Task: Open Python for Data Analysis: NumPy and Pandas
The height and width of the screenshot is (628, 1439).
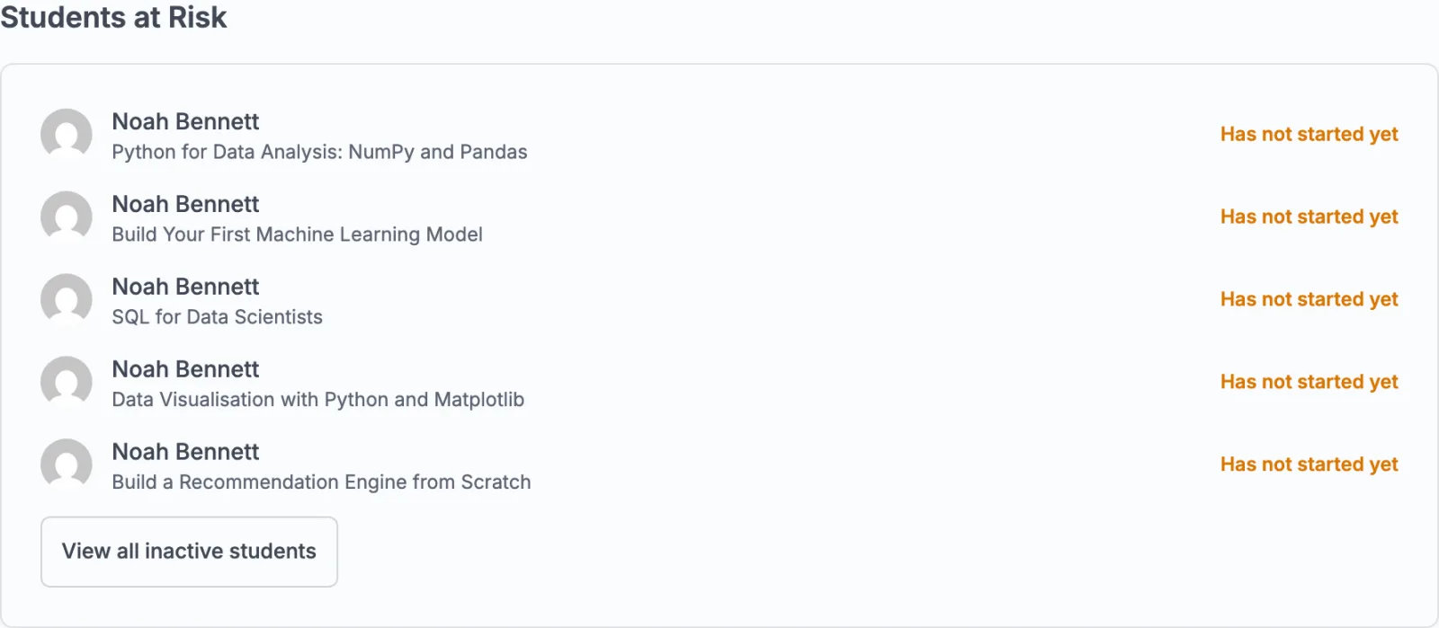Action: coord(319,152)
